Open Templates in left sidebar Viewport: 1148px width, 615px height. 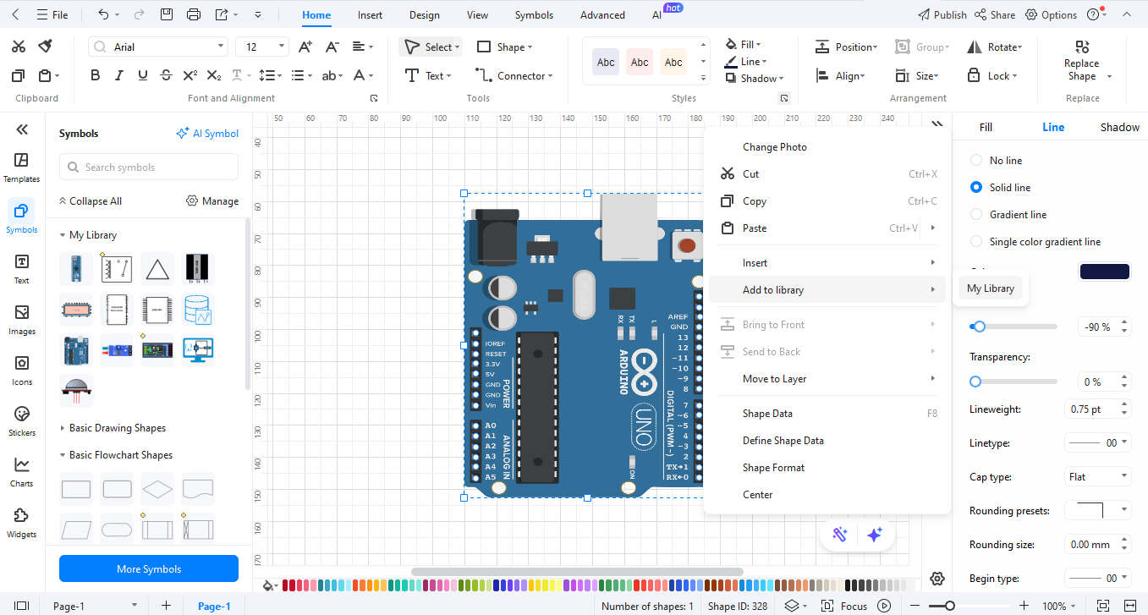coord(22,167)
